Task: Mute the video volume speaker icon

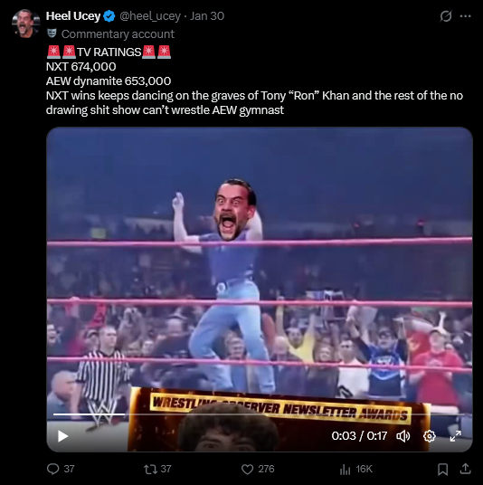Action: [402, 436]
